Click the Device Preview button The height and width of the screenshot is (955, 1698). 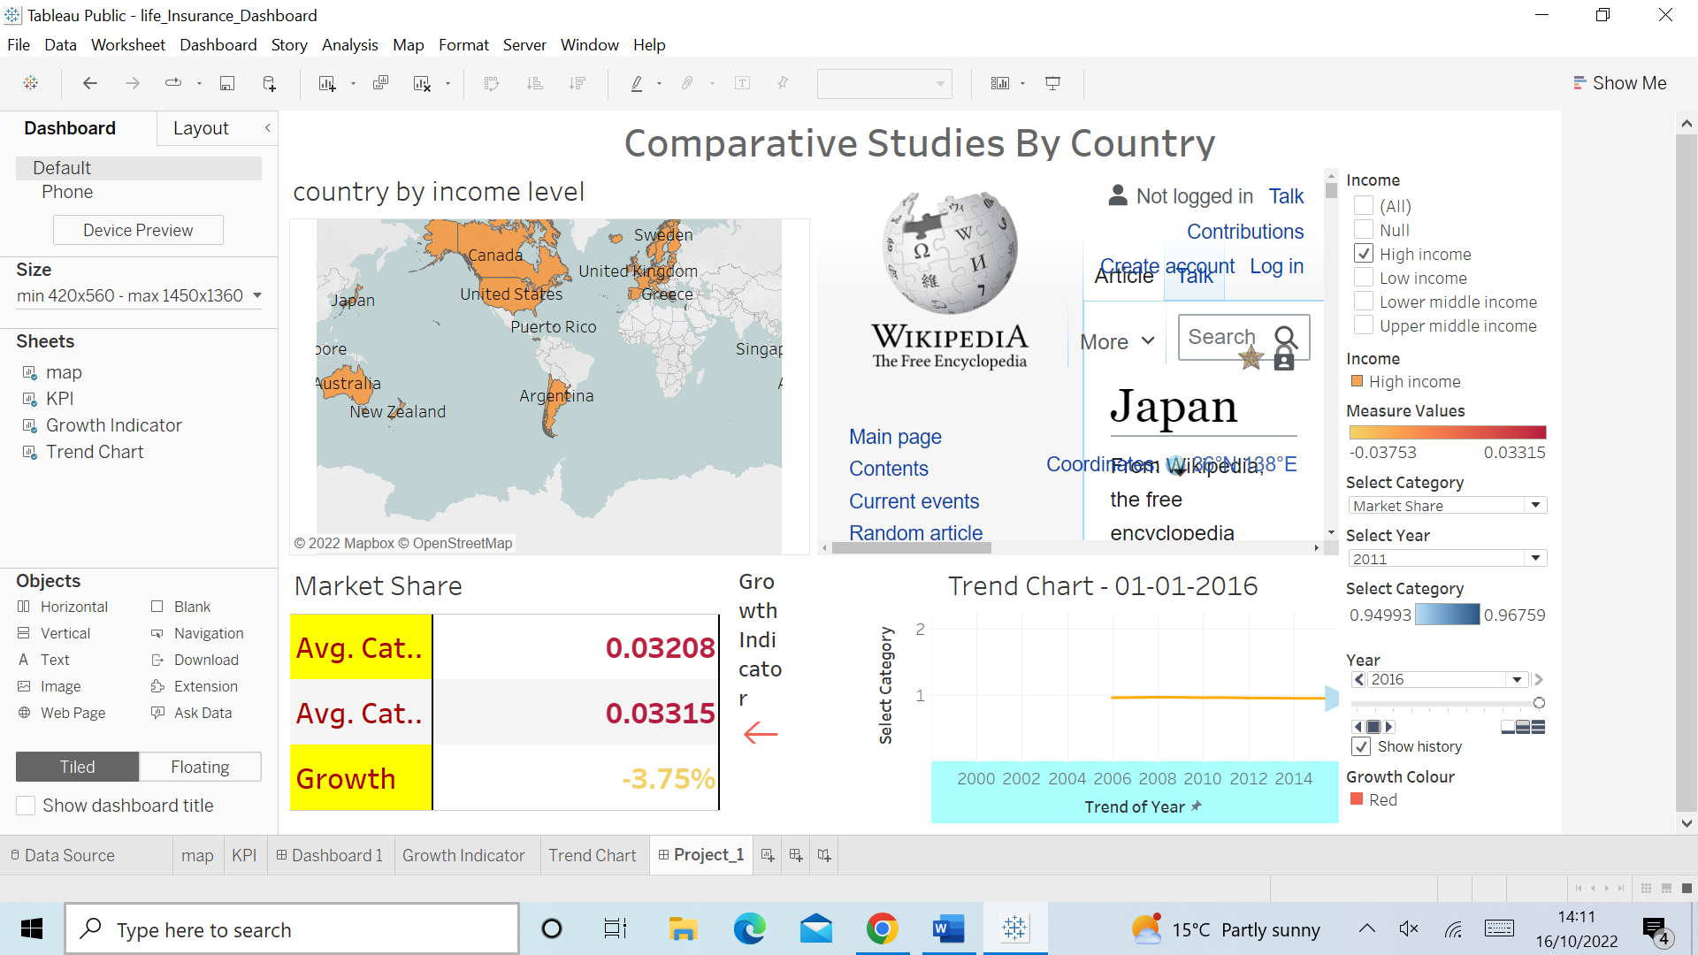[x=138, y=230]
